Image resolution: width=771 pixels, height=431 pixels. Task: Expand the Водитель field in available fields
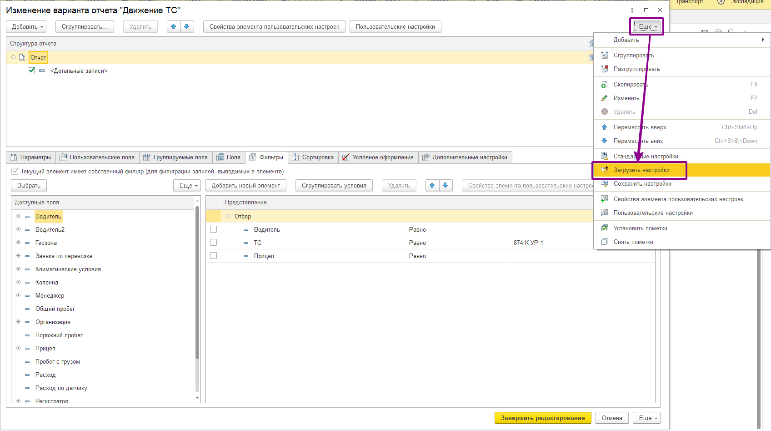(x=18, y=216)
